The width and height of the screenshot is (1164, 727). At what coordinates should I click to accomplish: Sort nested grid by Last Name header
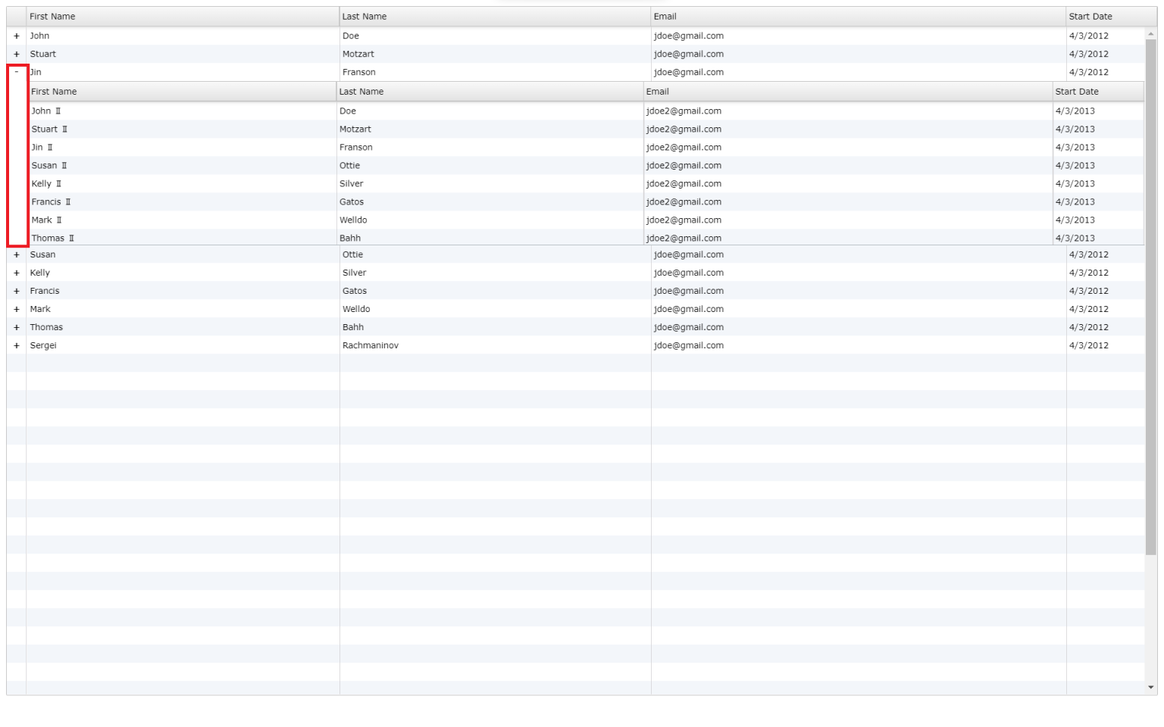[x=489, y=92]
